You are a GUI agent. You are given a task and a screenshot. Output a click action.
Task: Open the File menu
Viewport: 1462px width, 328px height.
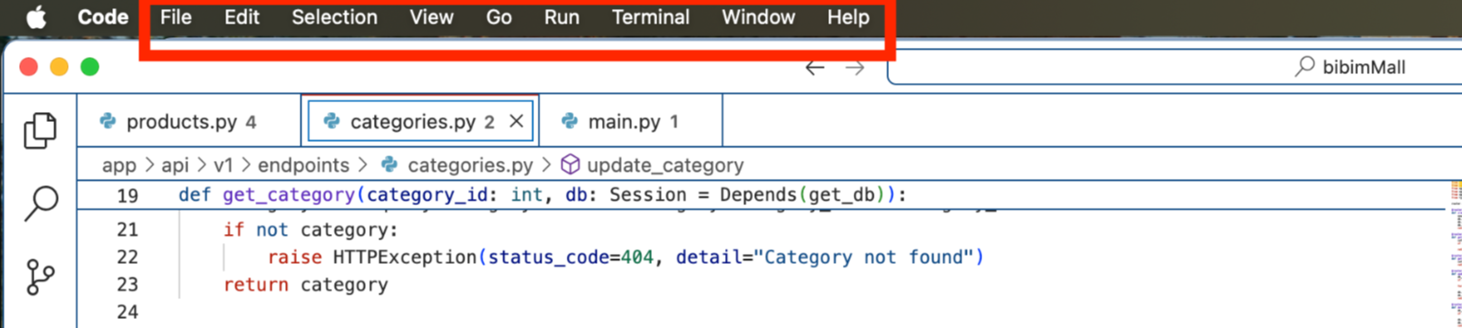(176, 17)
